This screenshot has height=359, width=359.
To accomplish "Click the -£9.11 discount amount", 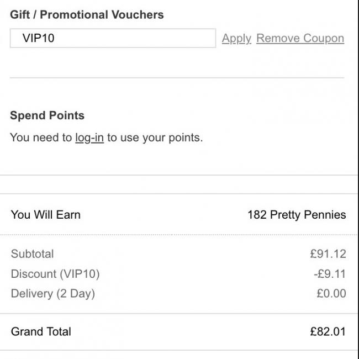I will (330, 274).
